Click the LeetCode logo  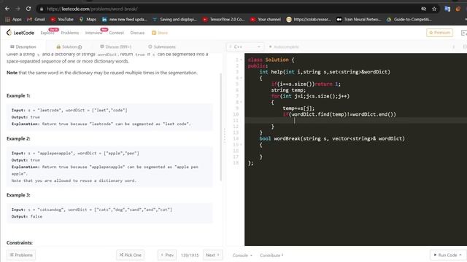pyautogui.click(x=20, y=33)
